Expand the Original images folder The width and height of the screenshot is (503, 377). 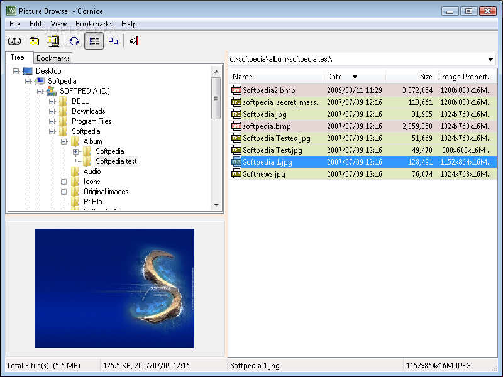pyautogui.click(x=64, y=192)
